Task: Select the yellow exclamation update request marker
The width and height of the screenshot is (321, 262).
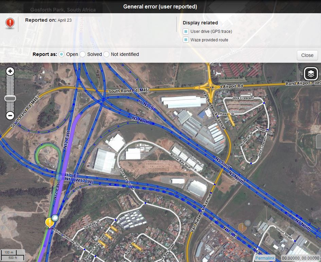Action: pyautogui.click(x=50, y=223)
